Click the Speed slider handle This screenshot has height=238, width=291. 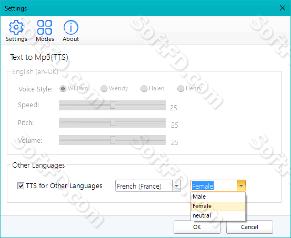pos(113,105)
